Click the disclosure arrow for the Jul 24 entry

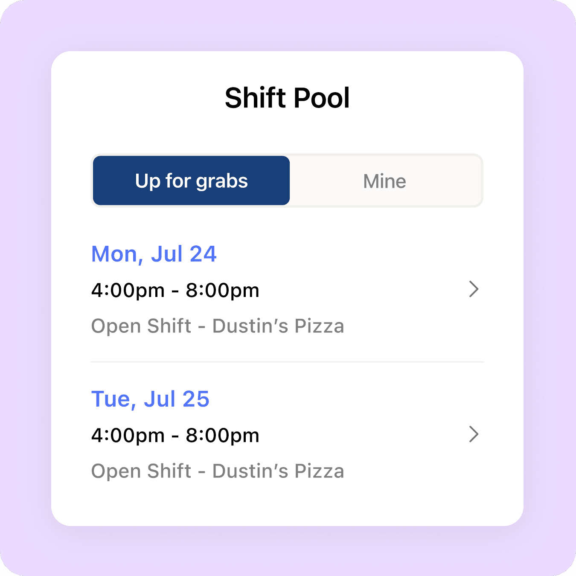(x=474, y=290)
